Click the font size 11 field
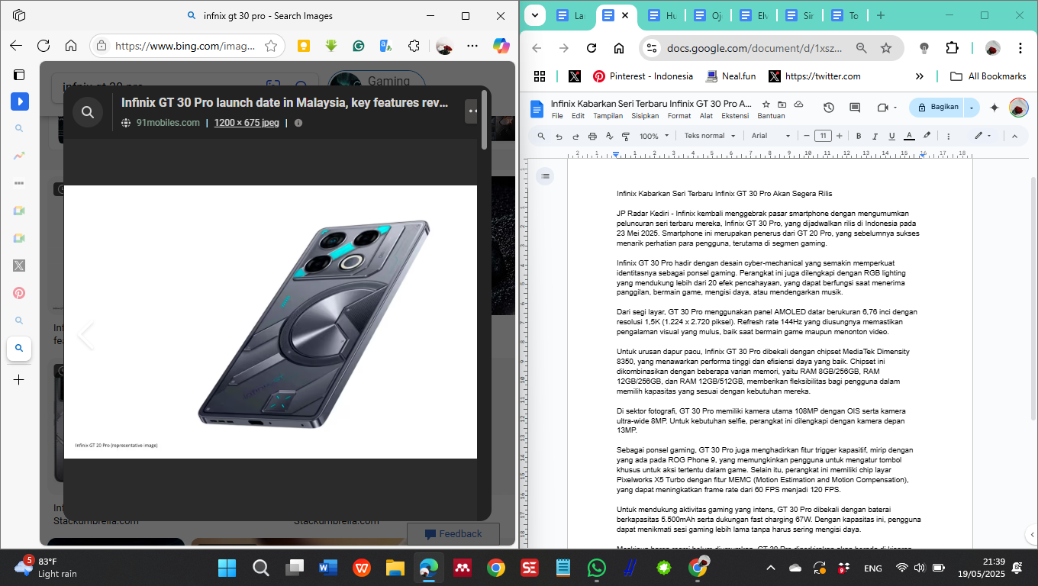Screen dimensions: 1038x586 click(x=823, y=136)
